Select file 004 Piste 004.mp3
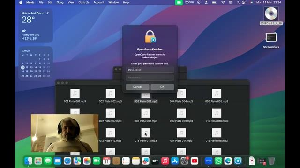 click(x=181, y=96)
